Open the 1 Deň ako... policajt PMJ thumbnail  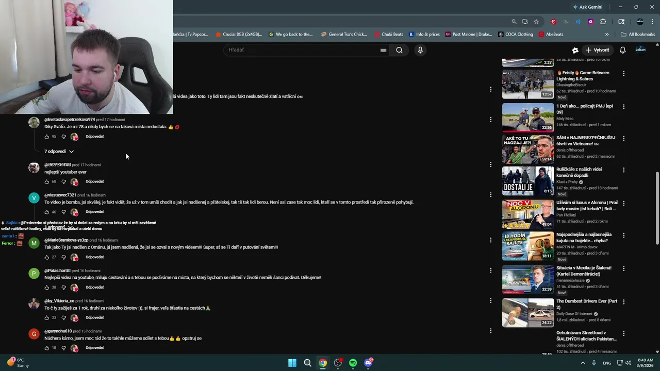(x=528, y=117)
